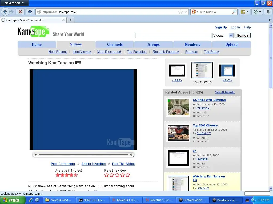
Task: Open the Random videos link
Action: [191, 52]
